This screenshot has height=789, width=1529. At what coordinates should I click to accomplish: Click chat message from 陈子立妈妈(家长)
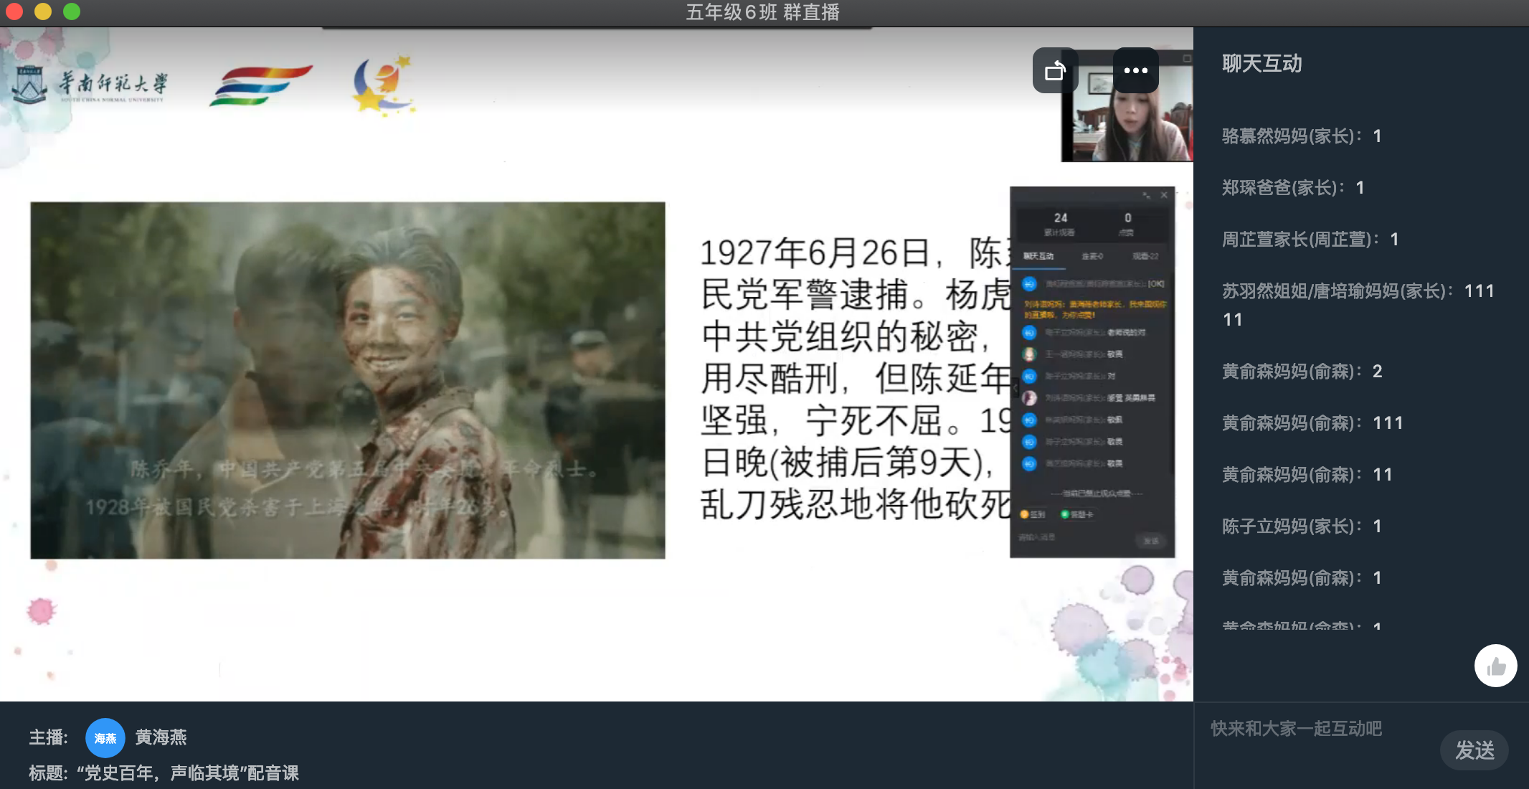(x=1302, y=526)
